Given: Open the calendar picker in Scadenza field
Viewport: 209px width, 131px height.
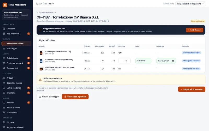Looking at the screenshot, I should [x=173, y=61].
